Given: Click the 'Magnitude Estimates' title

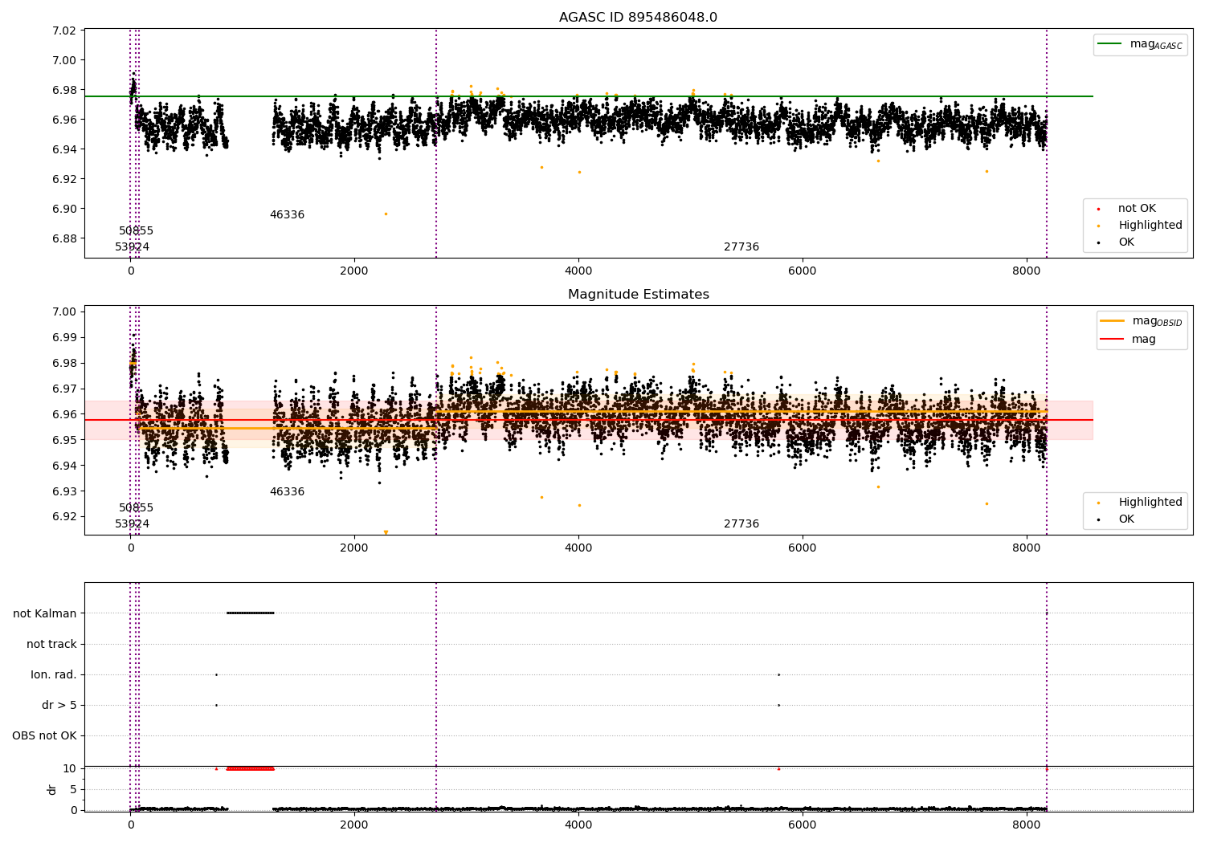Looking at the screenshot, I should 638,295.
